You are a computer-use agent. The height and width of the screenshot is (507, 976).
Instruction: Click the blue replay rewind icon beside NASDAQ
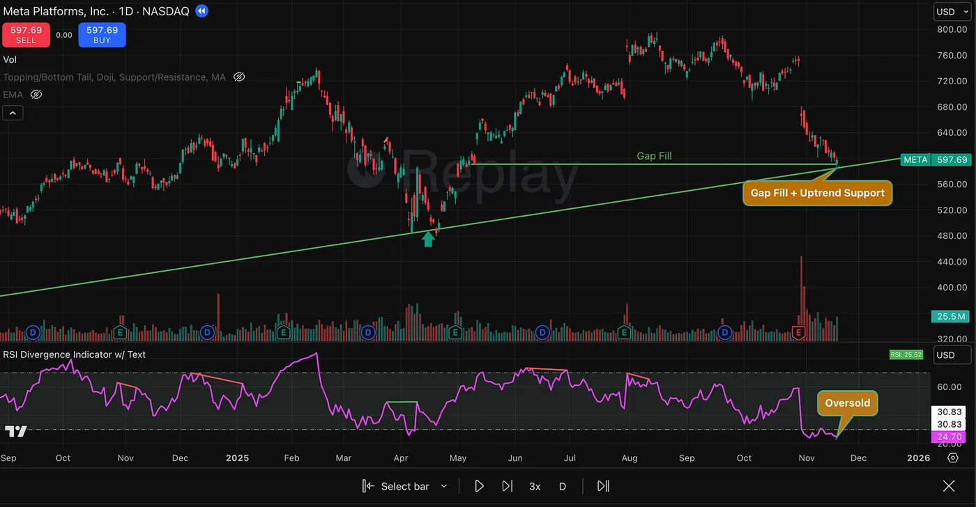click(x=201, y=11)
